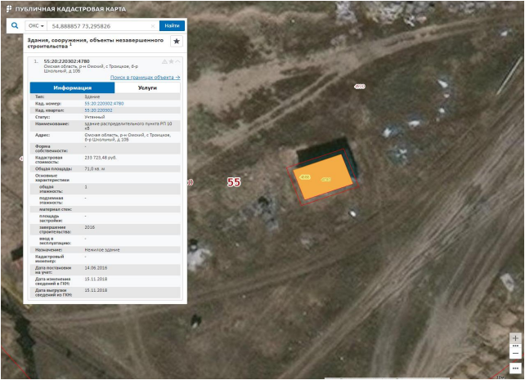The width and height of the screenshot is (525, 380).
Task: Star the result 55:20:220302:4780 as favorite
Action: click(171, 61)
